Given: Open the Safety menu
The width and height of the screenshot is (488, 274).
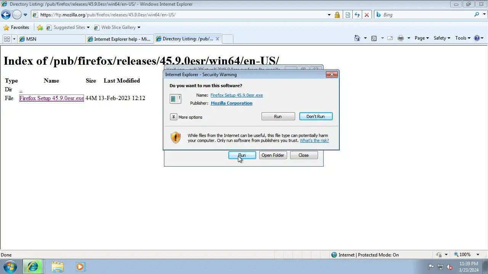Looking at the screenshot, I should [442, 38].
